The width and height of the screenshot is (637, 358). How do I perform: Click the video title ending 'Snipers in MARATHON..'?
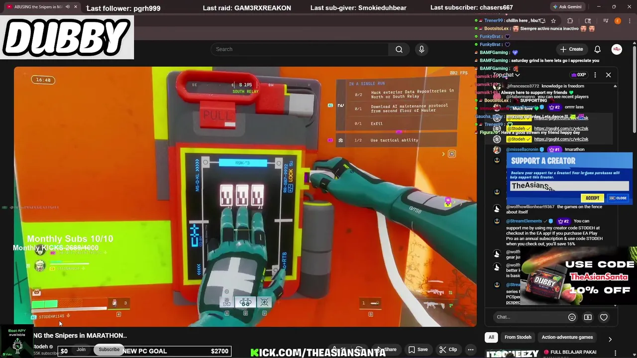80,336
